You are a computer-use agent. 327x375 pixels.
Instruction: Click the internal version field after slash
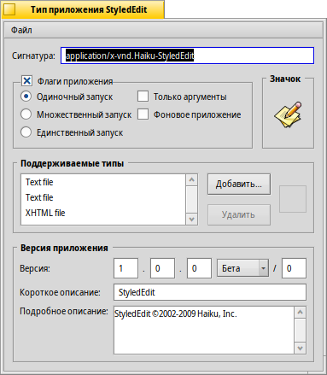[x=294, y=268]
